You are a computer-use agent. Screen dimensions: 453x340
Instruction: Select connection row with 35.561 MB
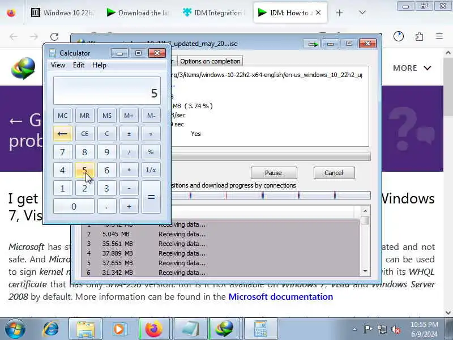(x=221, y=244)
